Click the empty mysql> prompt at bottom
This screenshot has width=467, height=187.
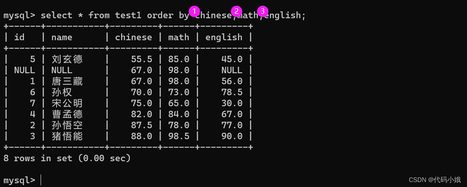click(19, 180)
